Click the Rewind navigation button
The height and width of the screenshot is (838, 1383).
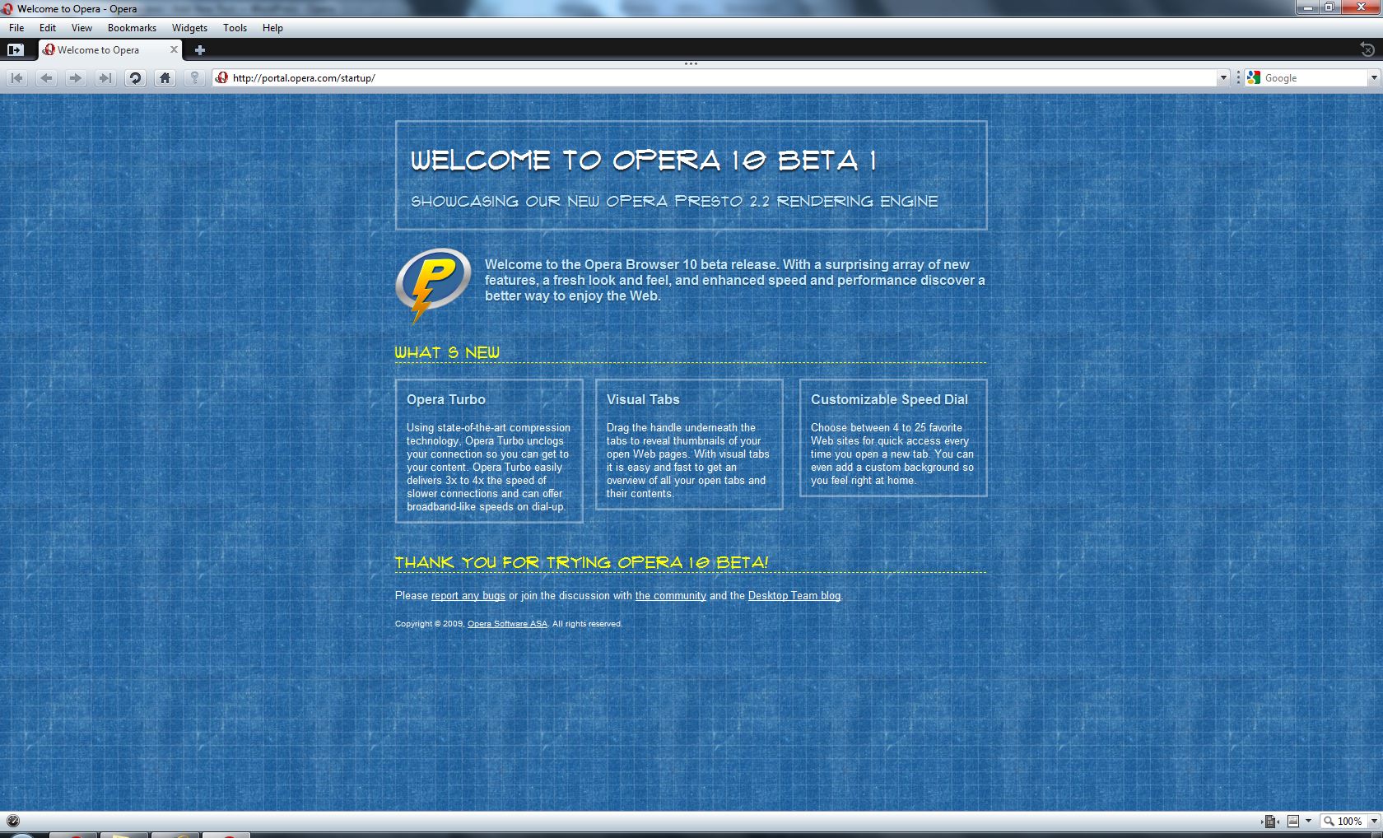click(x=16, y=78)
